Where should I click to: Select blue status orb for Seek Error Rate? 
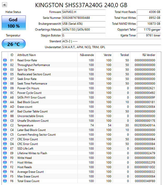point(5,79)
